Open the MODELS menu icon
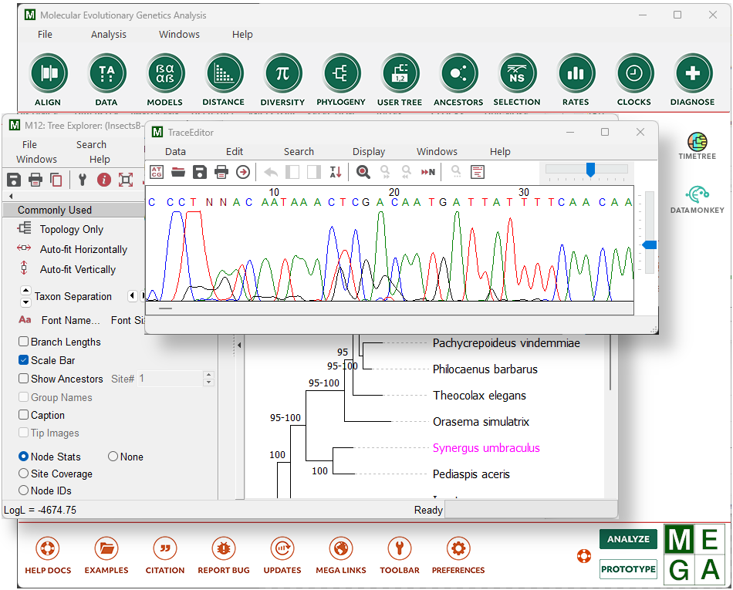733x590 pixels. (165, 73)
